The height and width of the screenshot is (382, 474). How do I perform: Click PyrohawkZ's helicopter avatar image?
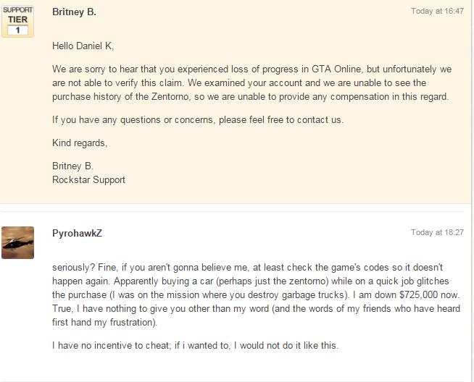[x=17, y=242]
